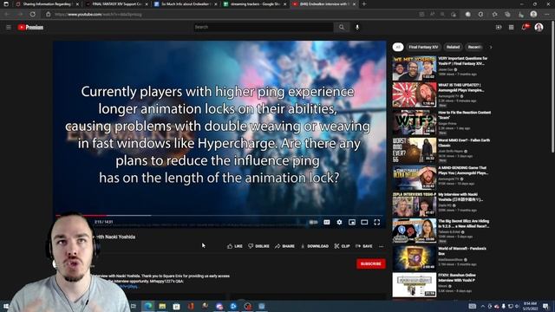Screen dimensions: 555x312
Task: Open the YouTube account avatar menu
Action: [539, 27]
